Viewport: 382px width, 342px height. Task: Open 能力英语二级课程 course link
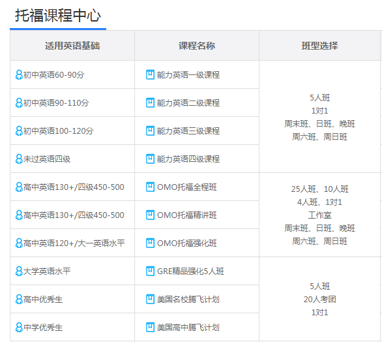click(x=188, y=102)
